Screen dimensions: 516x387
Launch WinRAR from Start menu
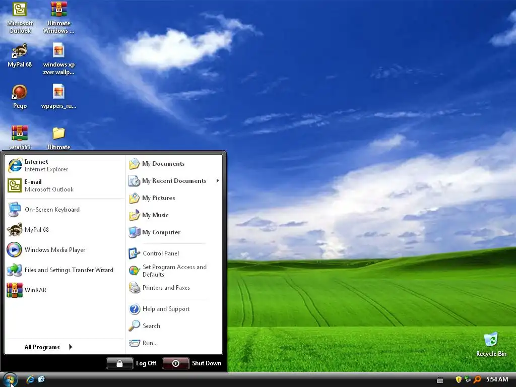65,290
